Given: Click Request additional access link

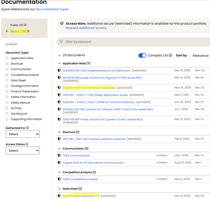Looking at the screenshot, I should [86, 28].
